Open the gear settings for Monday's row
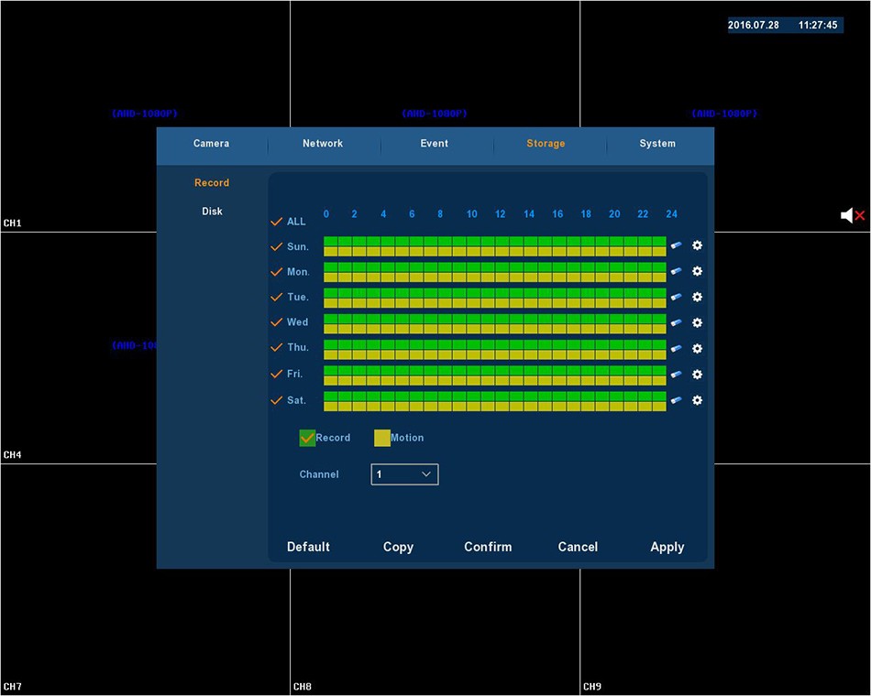 (x=697, y=271)
